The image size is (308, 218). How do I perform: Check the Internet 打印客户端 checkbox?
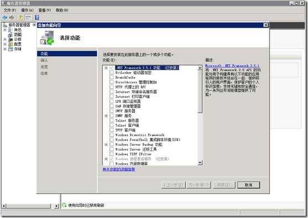tap(112, 97)
